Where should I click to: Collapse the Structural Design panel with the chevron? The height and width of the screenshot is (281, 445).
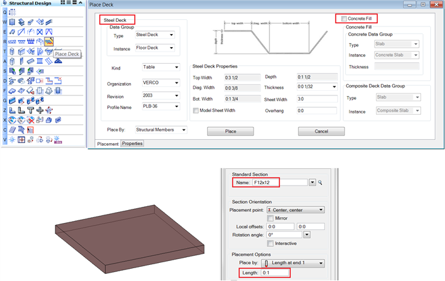[x=81, y=3]
